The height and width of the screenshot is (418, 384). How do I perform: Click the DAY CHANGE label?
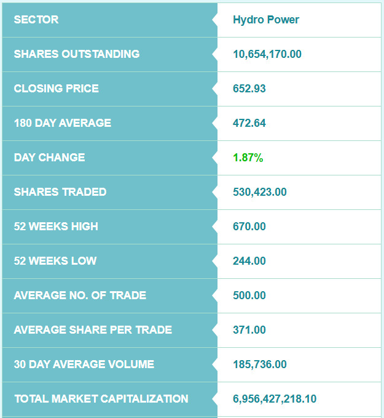coord(49,158)
